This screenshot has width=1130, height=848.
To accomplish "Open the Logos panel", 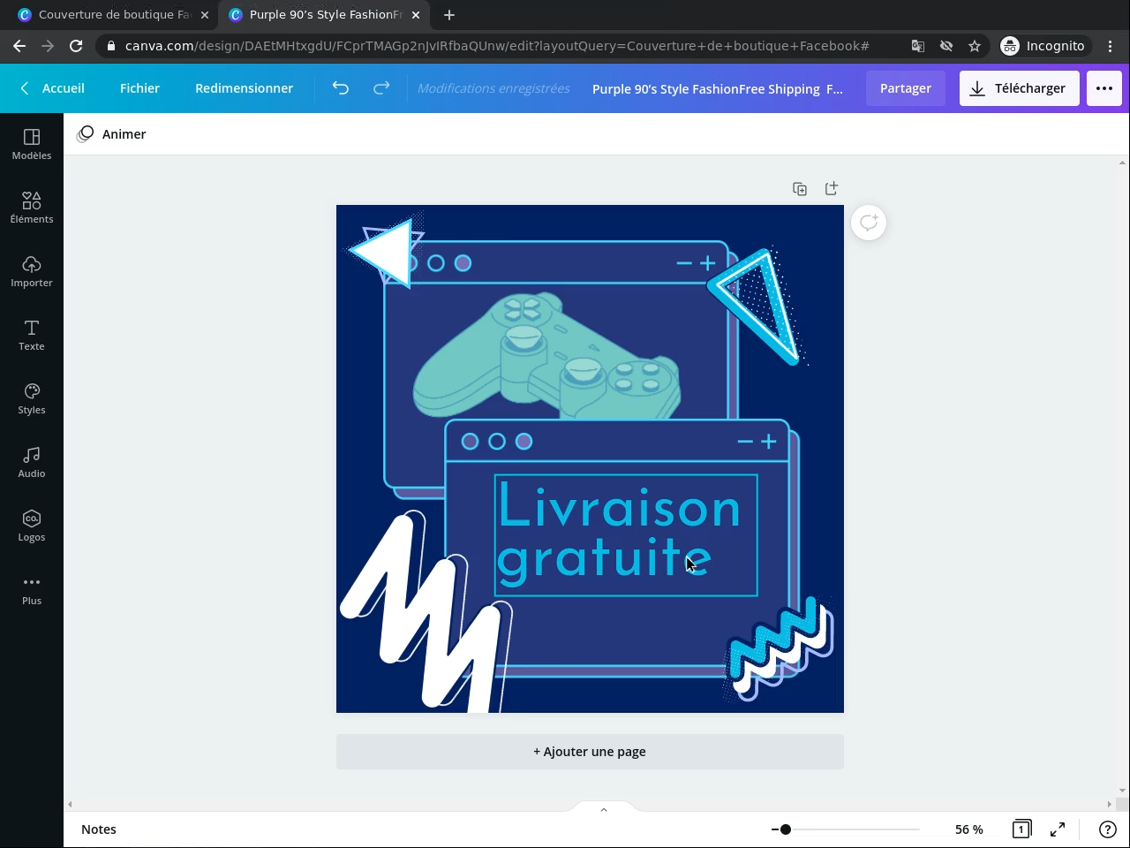I will [32, 526].
